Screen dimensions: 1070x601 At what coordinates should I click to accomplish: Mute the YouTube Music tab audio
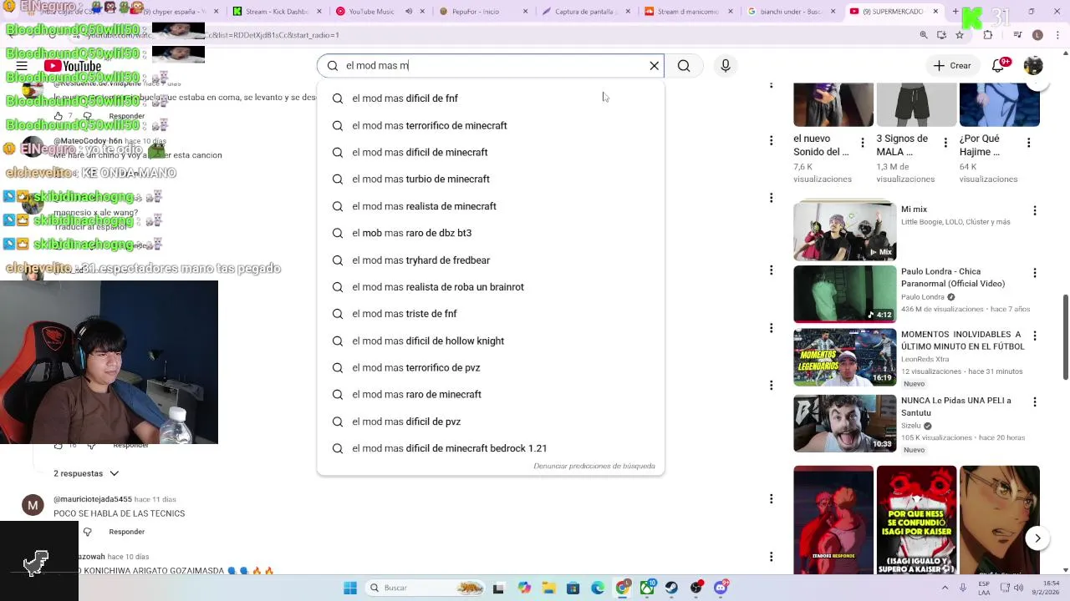tap(409, 12)
